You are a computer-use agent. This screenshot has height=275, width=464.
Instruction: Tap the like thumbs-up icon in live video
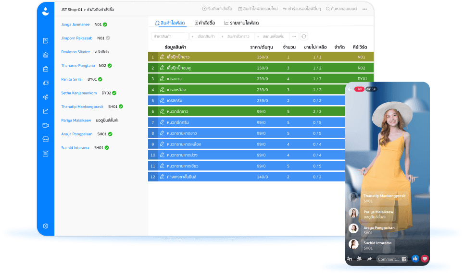pyautogui.click(x=415, y=259)
